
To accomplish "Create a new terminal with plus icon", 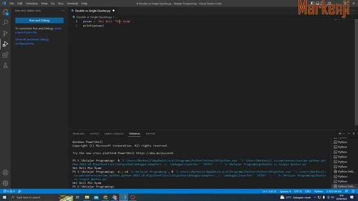I will point(340,134).
